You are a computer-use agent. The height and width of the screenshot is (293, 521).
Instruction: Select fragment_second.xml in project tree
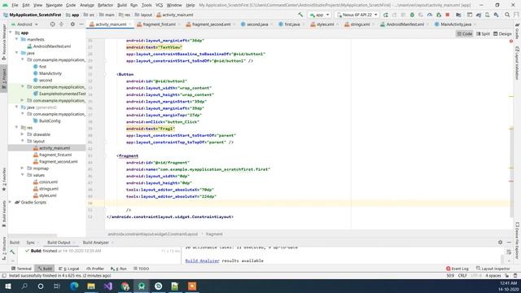click(58, 161)
